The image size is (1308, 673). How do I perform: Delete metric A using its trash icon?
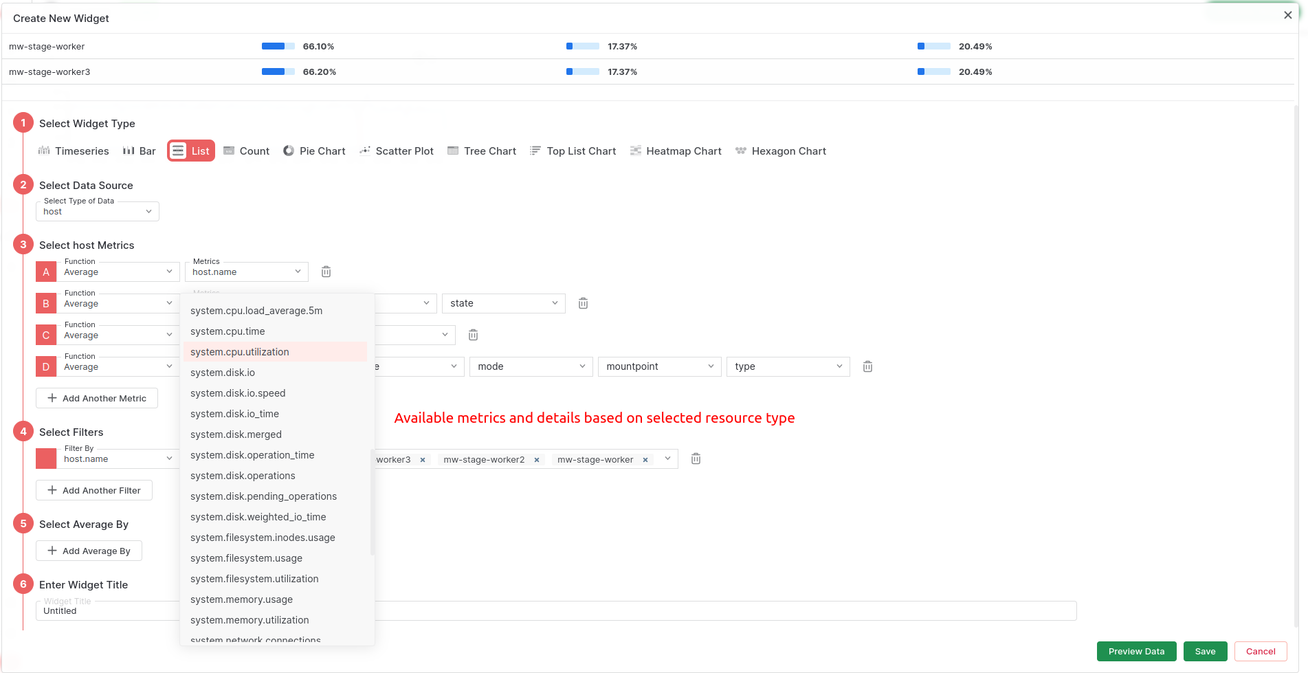[x=326, y=272]
